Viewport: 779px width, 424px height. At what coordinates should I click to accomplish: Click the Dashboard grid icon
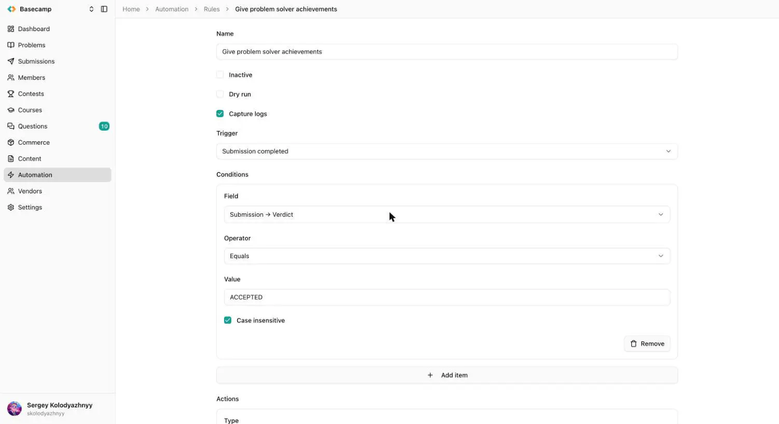11,29
